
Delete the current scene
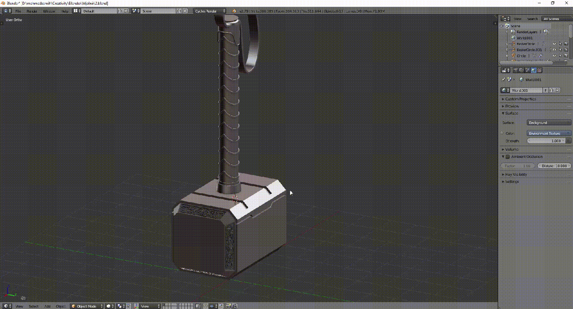click(x=185, y=11)
